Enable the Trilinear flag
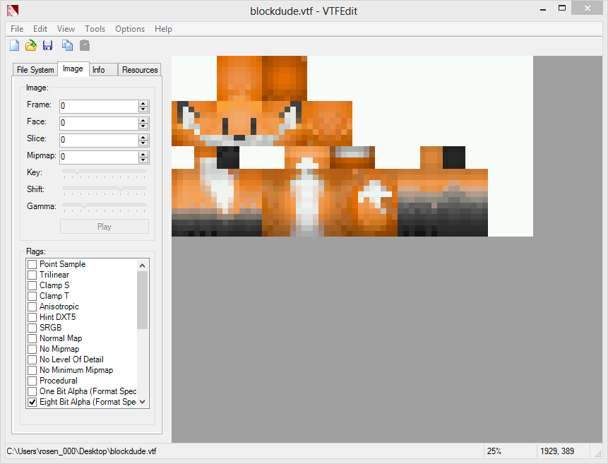This screenshot has width=608, height=464. pyautogui.click(x=32, y=275)
